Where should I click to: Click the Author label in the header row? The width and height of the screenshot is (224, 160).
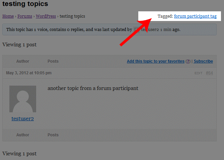point(23,61)
